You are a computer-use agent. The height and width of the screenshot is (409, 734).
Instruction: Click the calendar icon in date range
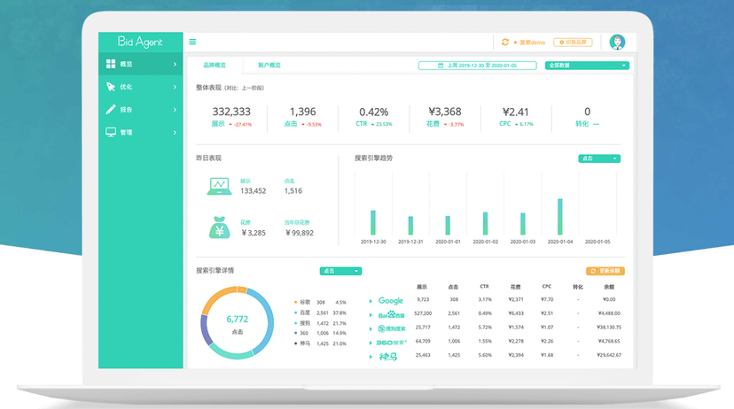(441, 66)
